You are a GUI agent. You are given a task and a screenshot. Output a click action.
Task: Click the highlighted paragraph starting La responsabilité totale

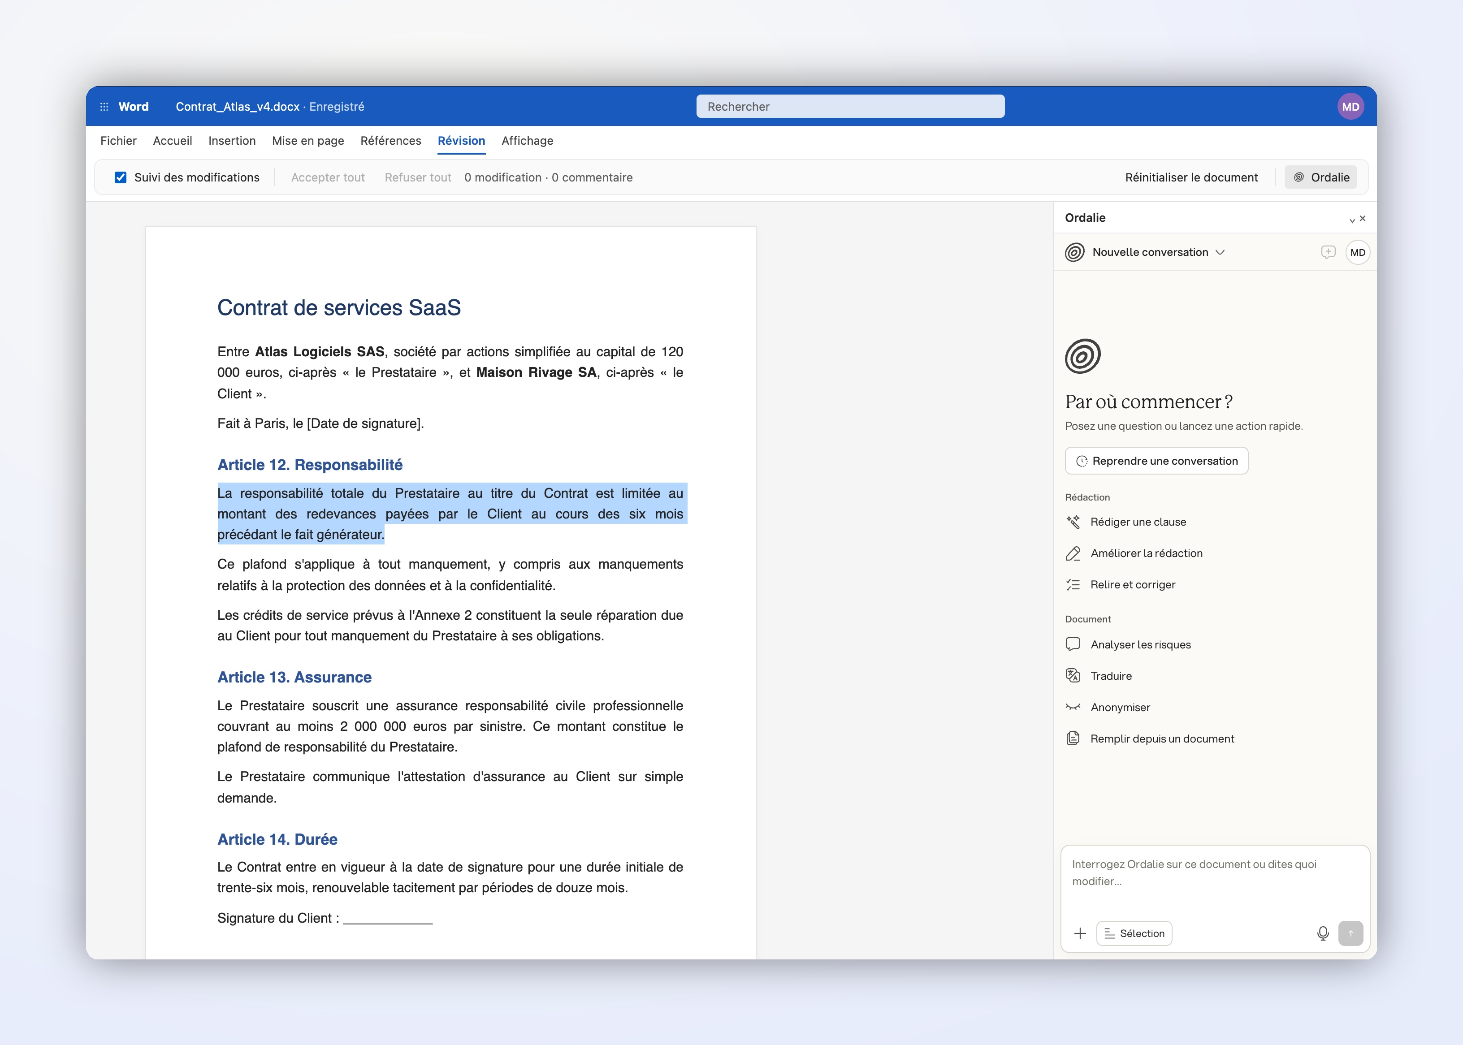click(x=450, y=514)
